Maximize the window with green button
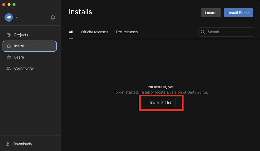The height and width of the screenshot is (151, 260). point(14,5)
